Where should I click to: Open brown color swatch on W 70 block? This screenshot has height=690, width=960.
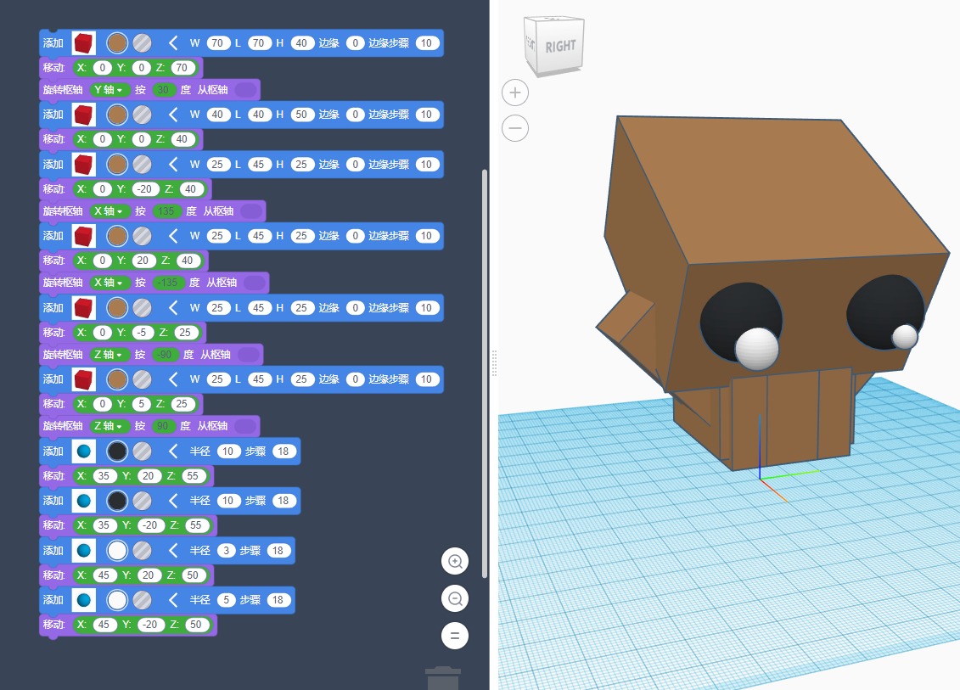tap(117, 42)
